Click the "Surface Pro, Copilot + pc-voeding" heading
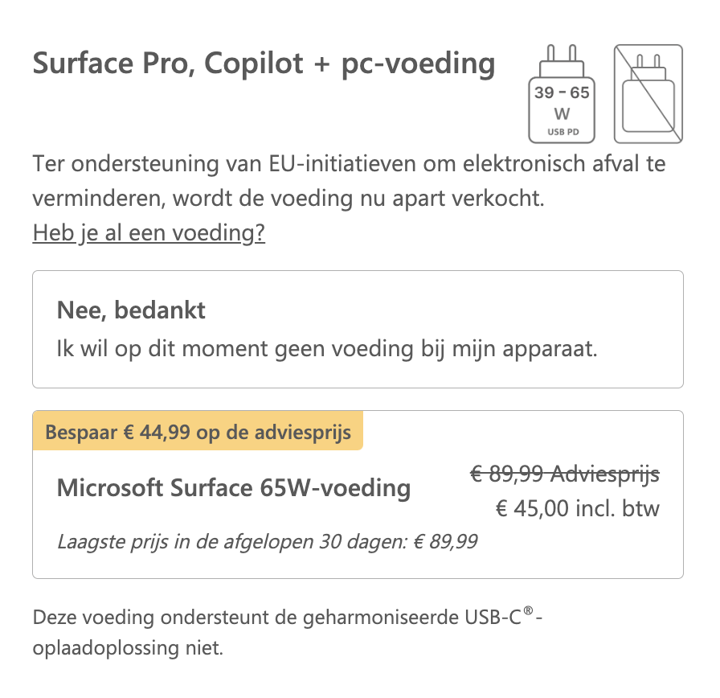The height and width of the screenshot is (698, 720). 264,64
